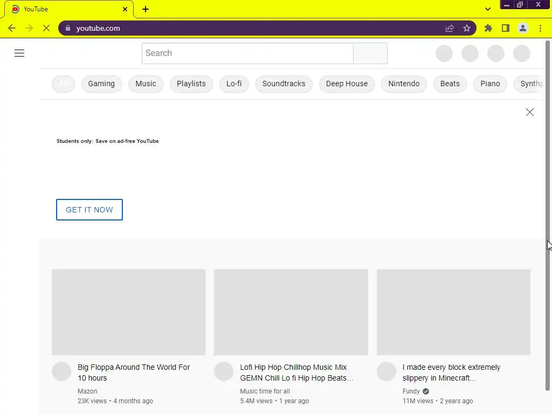
Task: Click the YouTube tab favicon
Action: (15, 9)
